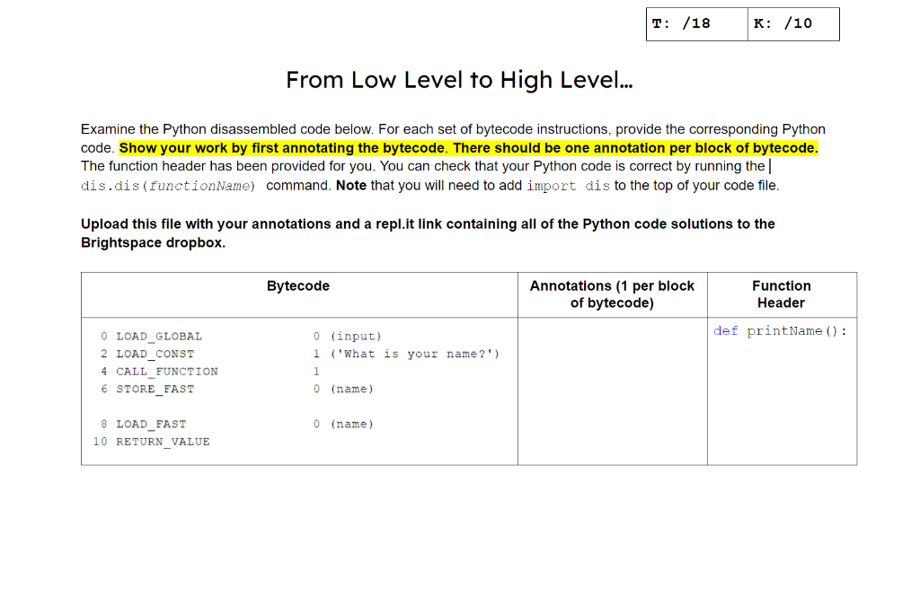
Task: Click the Function Header column header
Action: click(781, 294)
